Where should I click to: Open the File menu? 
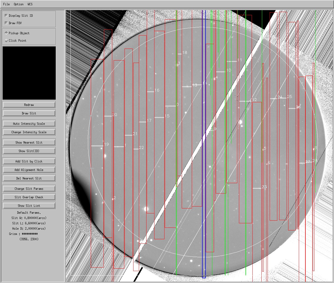click(6, 4)
